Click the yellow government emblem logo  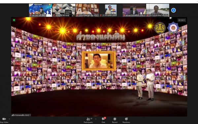[x=160, y=28]
